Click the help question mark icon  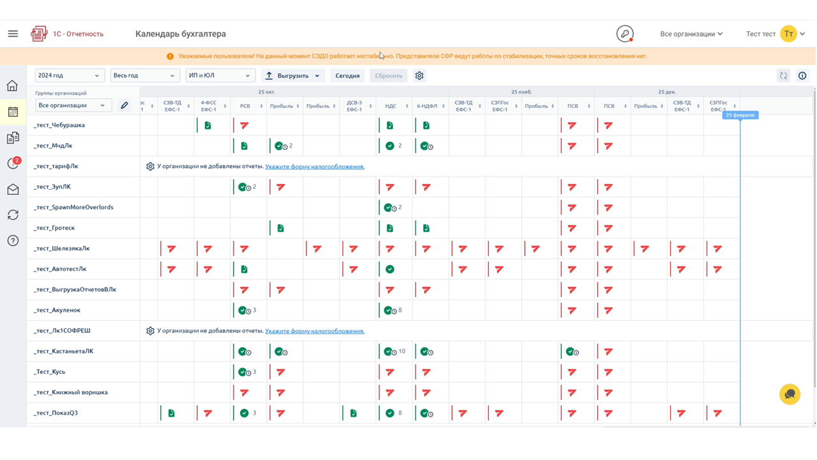click(x=13, y=241)
